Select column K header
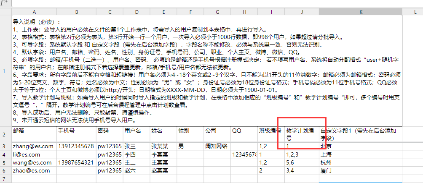The width and height of the screenshot is (423, 183). 360,12
